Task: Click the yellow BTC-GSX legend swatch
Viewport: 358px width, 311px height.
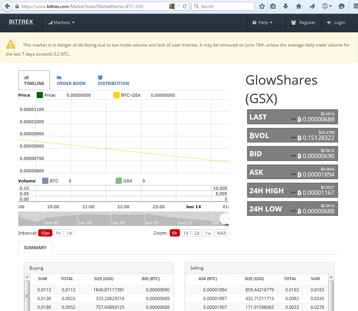Action: pos(116,95)
